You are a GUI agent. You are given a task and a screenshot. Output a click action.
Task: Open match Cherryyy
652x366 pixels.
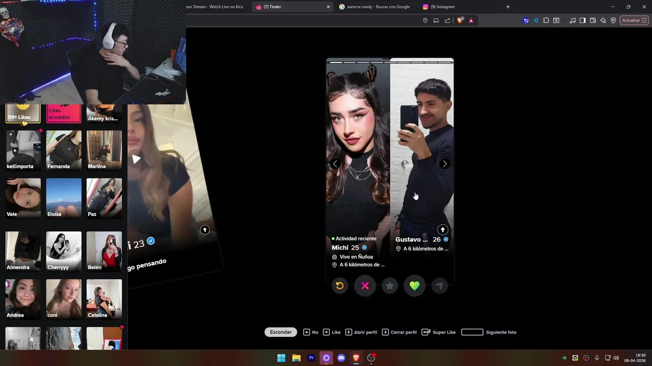point(64,252)
